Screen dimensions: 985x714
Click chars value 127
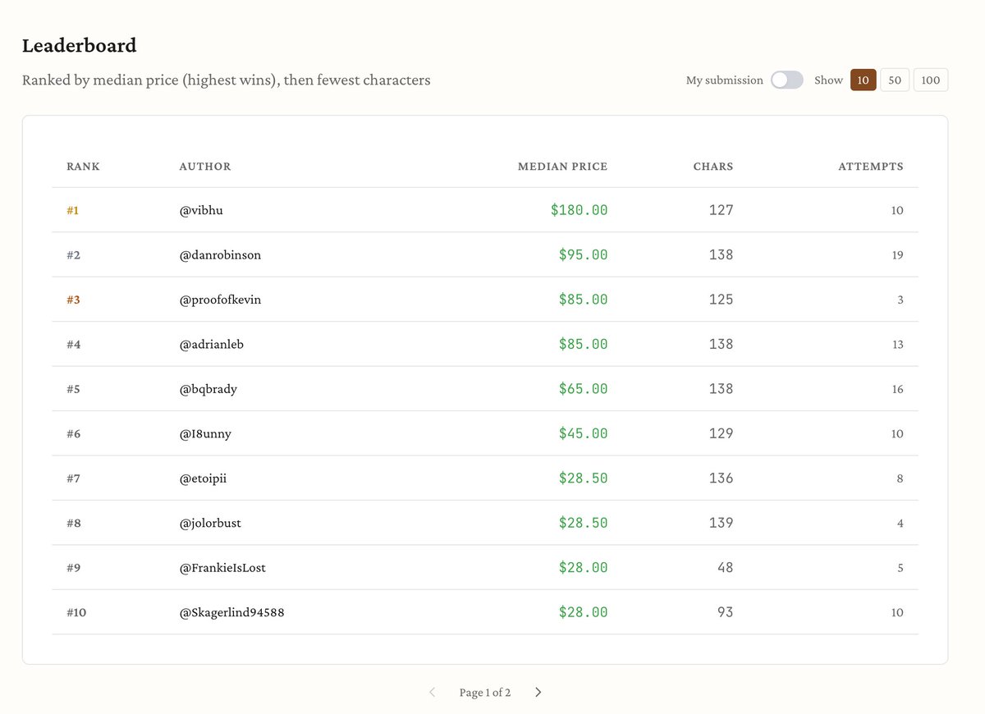pyautogui.click(x=722, y=210)
